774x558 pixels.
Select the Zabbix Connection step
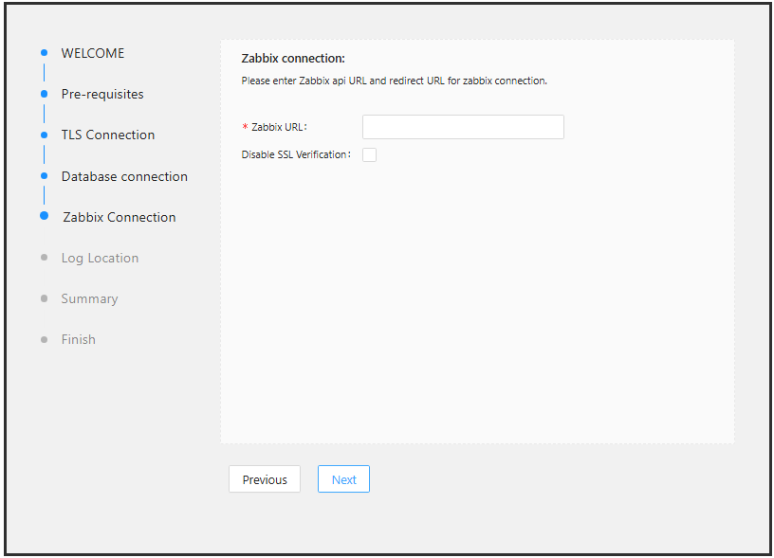tap(120, 217)
